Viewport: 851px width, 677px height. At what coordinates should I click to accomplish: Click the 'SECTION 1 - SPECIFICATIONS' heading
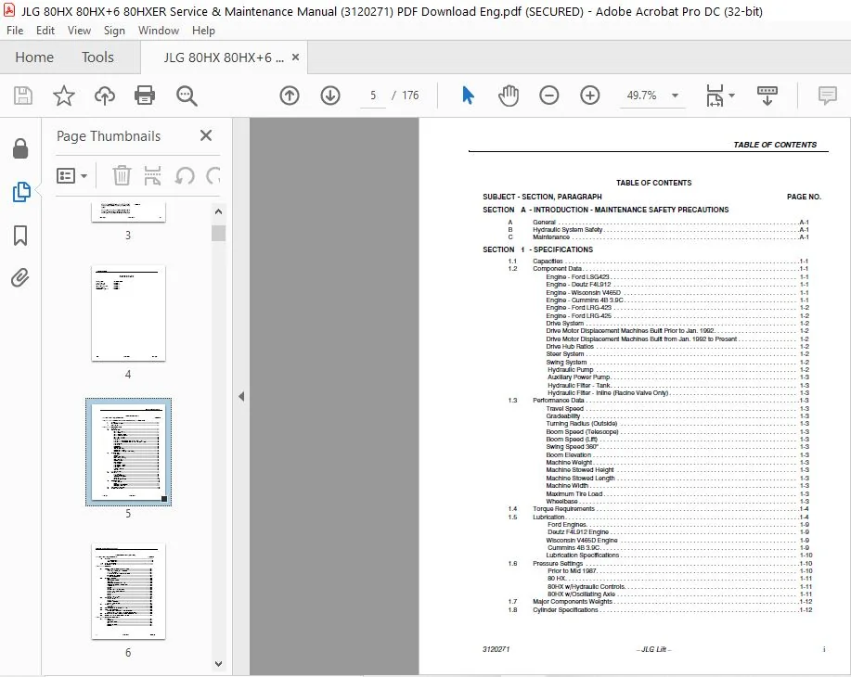coord(537,249)
